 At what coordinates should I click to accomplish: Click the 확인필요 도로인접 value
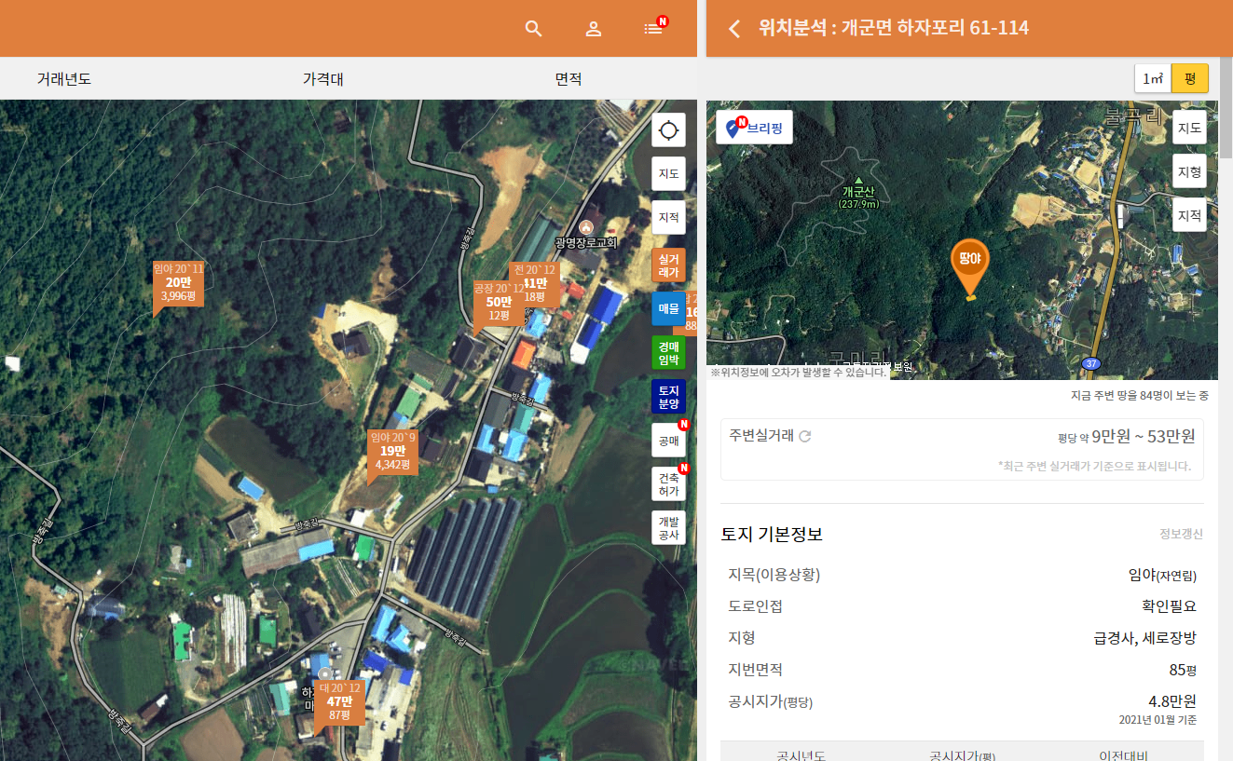tap(1169, 606)
